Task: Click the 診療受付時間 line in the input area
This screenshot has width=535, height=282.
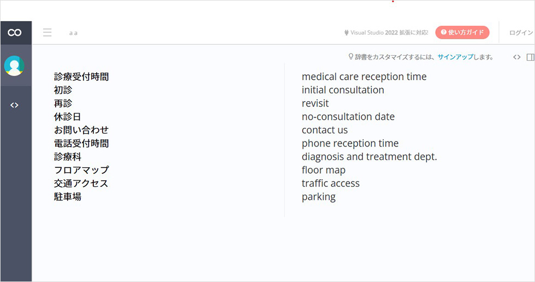Action: tap(81, 77)
